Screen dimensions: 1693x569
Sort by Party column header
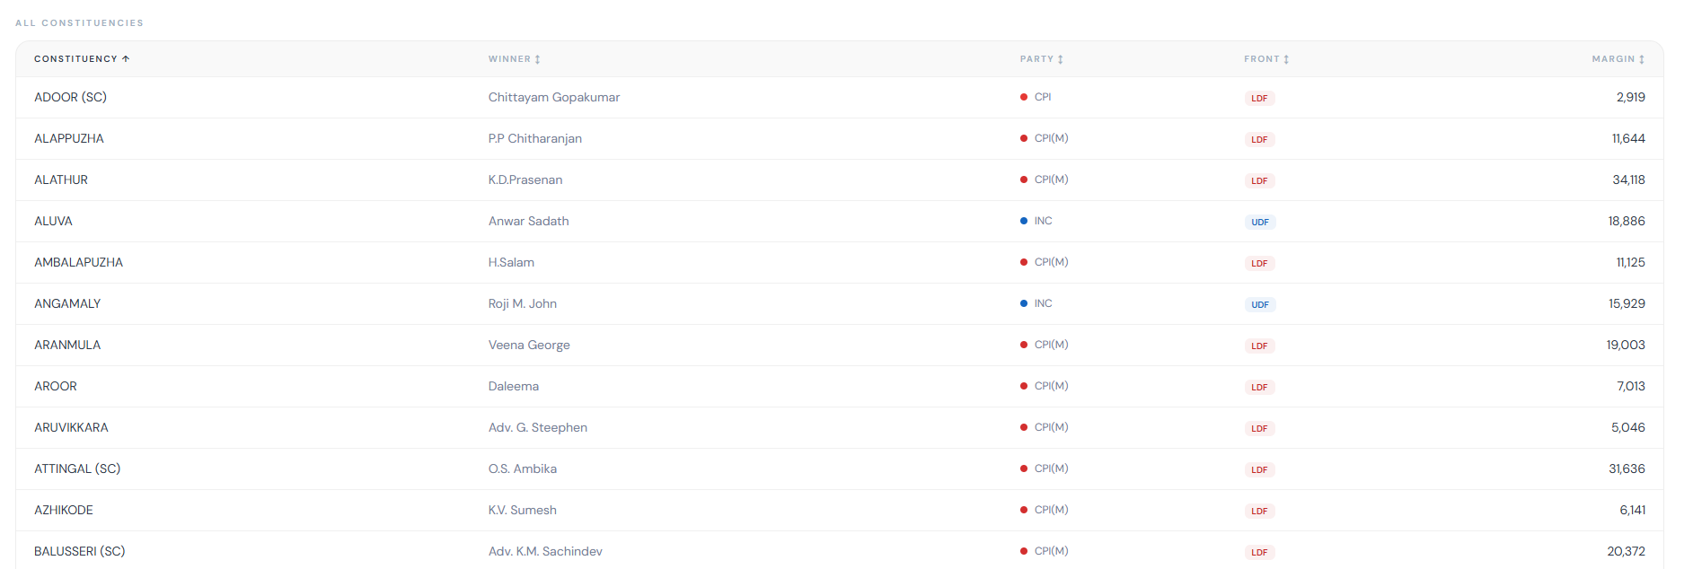1041,59
